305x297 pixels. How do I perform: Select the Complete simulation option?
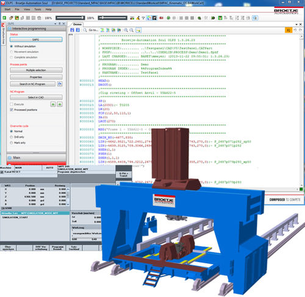(x=12, y=57)
